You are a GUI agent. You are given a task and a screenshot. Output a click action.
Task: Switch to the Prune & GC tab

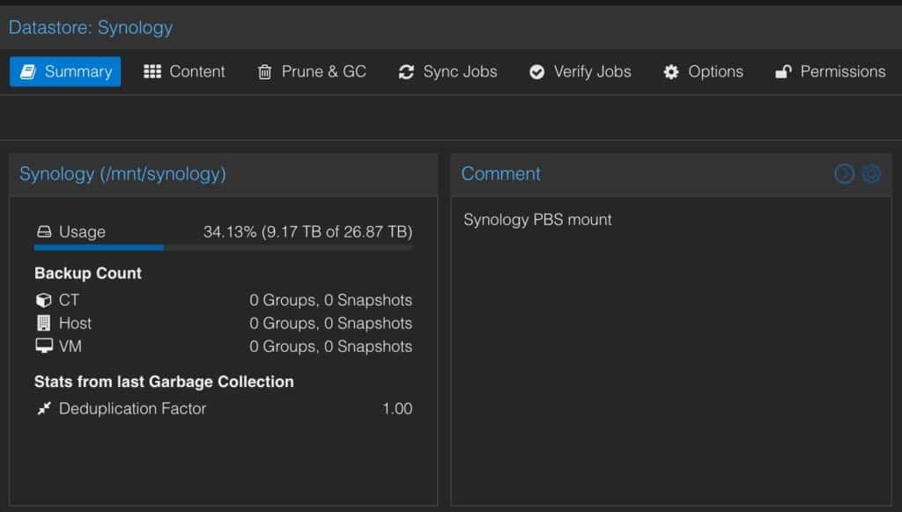point(323,72)
